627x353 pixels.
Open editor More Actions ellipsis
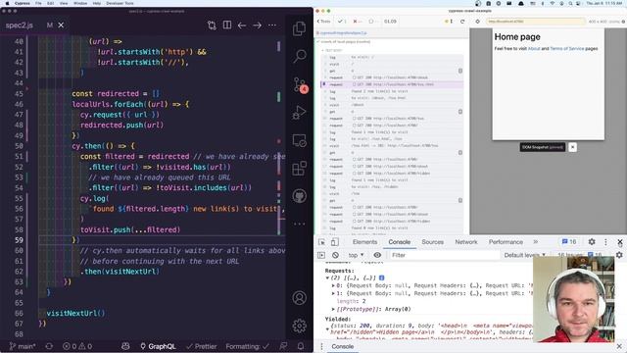click(x=272, y=25)
